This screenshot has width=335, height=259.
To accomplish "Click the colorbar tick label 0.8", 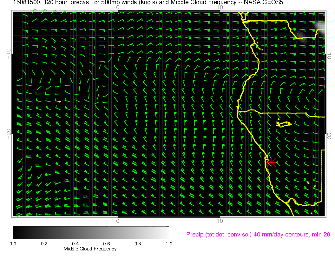I will tap(138, 244).
